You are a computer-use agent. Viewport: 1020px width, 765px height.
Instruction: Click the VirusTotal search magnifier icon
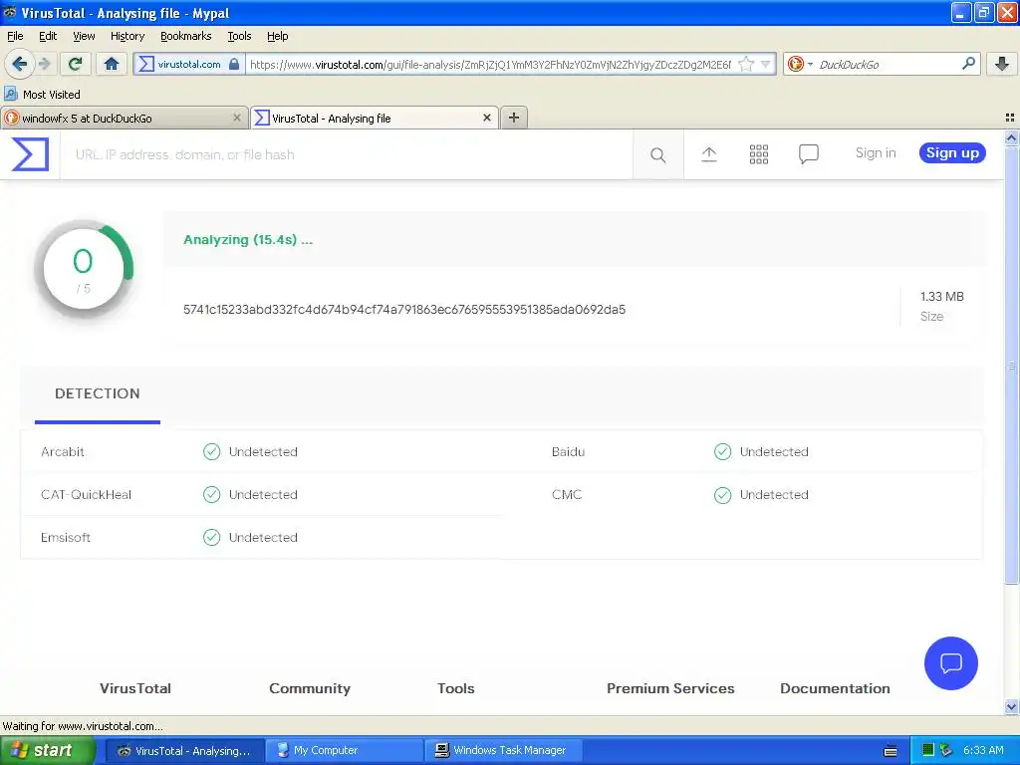point(657,154)
